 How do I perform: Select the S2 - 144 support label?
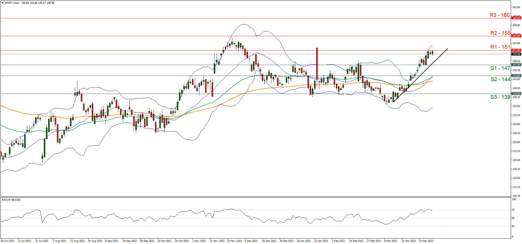pos(499,80)
